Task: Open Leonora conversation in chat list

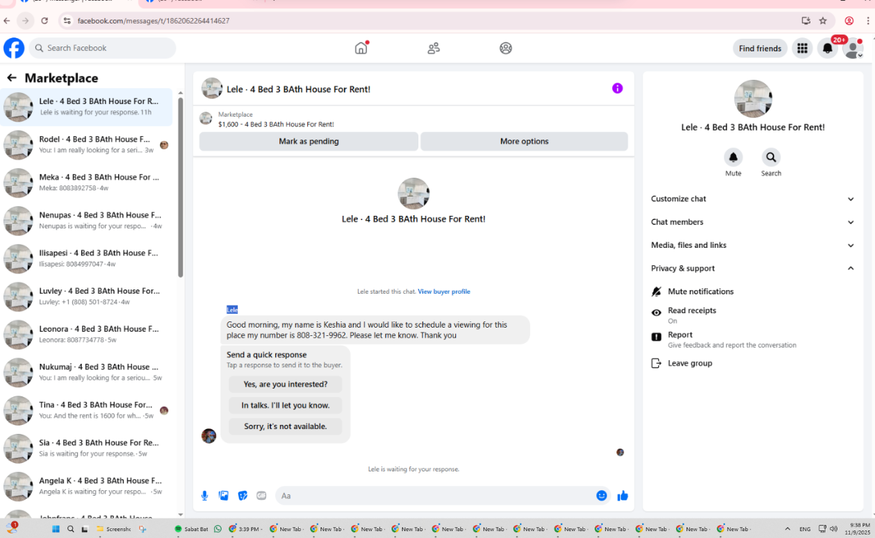Action: tap(87, 335)
